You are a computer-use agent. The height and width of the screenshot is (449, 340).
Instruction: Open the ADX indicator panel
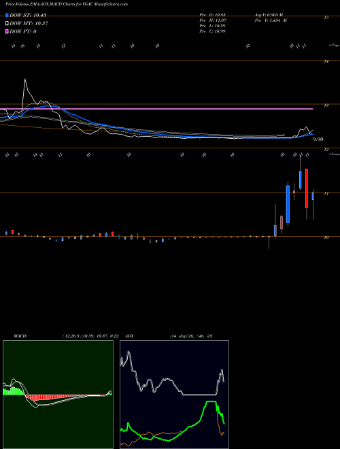coord(174,395)
